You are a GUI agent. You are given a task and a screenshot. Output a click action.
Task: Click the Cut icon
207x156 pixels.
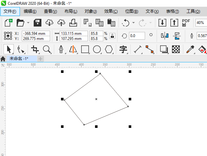[x=88, y=23]
